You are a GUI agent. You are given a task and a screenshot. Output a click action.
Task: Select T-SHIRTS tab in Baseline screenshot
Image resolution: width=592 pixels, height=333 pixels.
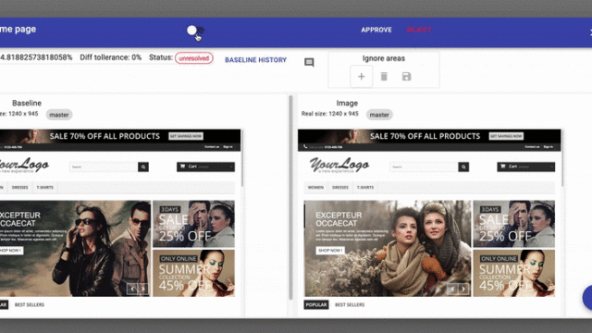pyautogui.click(x=45, y=187)
